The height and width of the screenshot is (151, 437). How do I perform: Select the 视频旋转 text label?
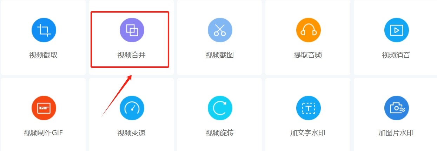[x=220, y=133]
